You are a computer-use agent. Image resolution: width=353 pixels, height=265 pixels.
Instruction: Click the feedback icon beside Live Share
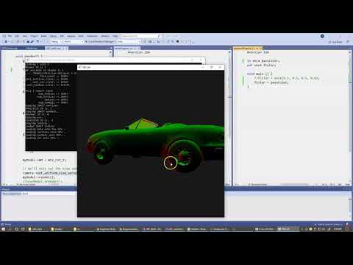(x=348, y=42)
